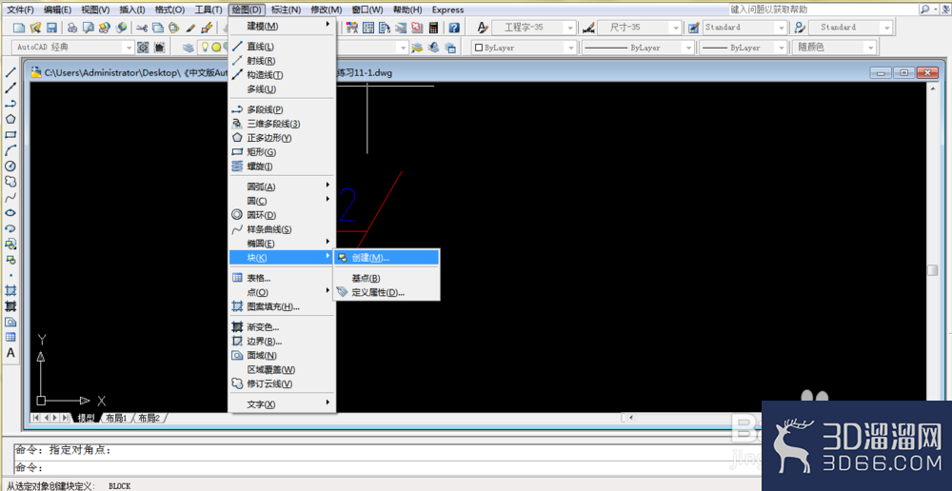This screenshot has width=952, height=491.
Task: Switch to the 布局1 layout tab
Action: point(116,418)
